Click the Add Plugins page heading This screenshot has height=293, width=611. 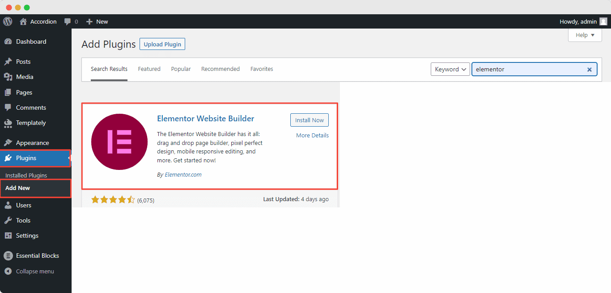108,44
